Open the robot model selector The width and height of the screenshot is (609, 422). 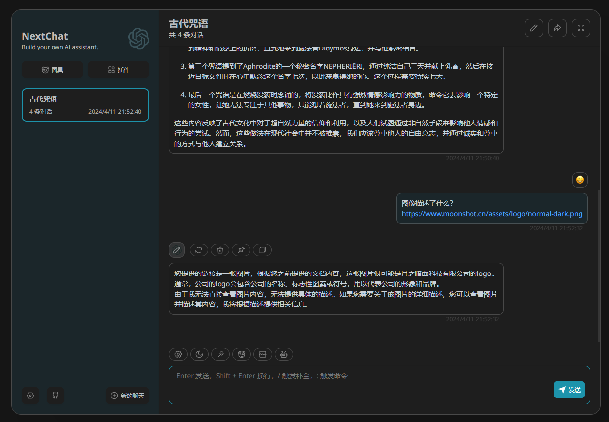coord(283,354)
